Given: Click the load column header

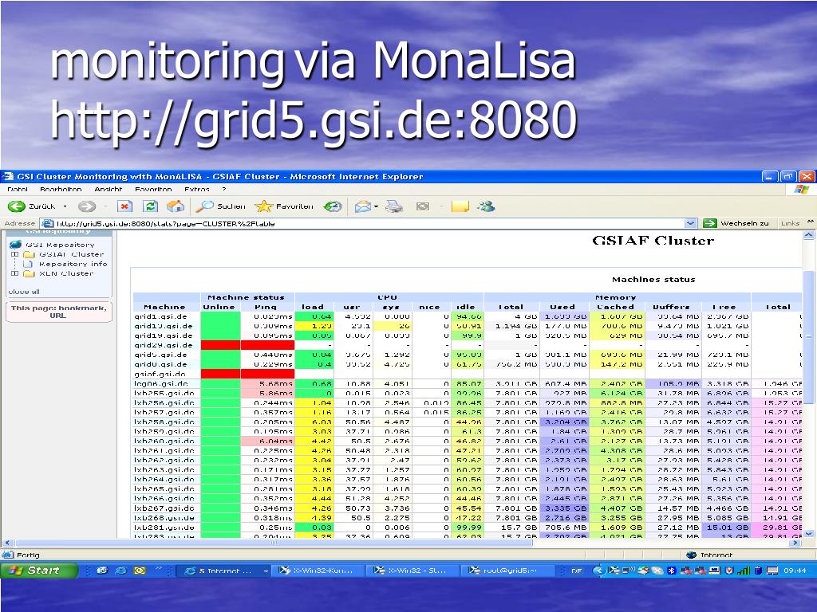Looking at the screenshot, I should pos(313,307).
